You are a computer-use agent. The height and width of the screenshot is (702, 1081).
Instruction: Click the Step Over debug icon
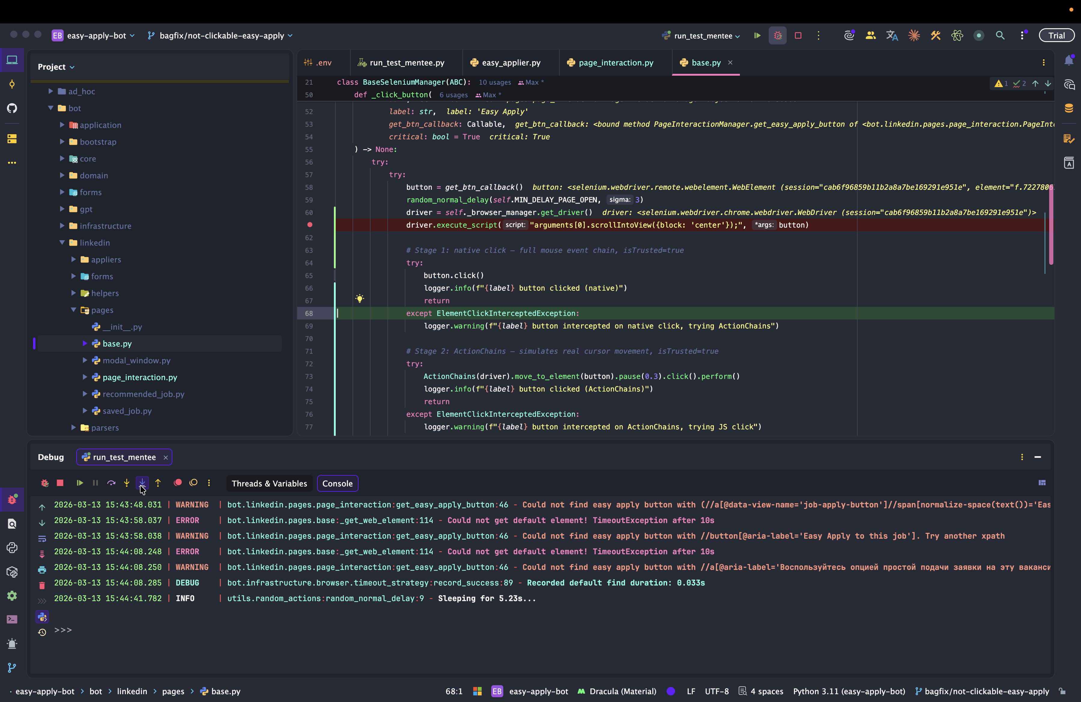(111, 483)
